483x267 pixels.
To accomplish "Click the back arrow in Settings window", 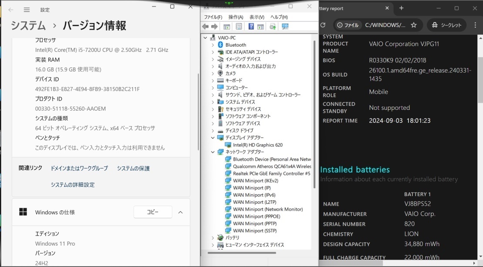I will pos(11,10).
